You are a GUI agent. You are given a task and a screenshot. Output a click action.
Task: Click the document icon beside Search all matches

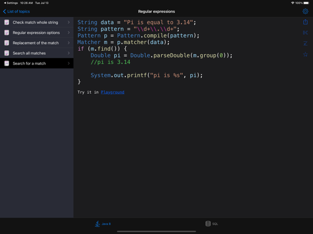point(7,53)
